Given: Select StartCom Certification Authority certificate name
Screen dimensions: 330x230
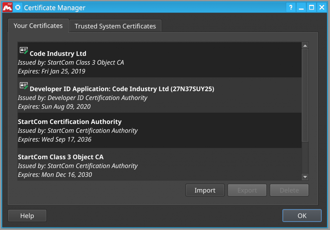Looking at the screenshot, I should (x=70, y=122).
